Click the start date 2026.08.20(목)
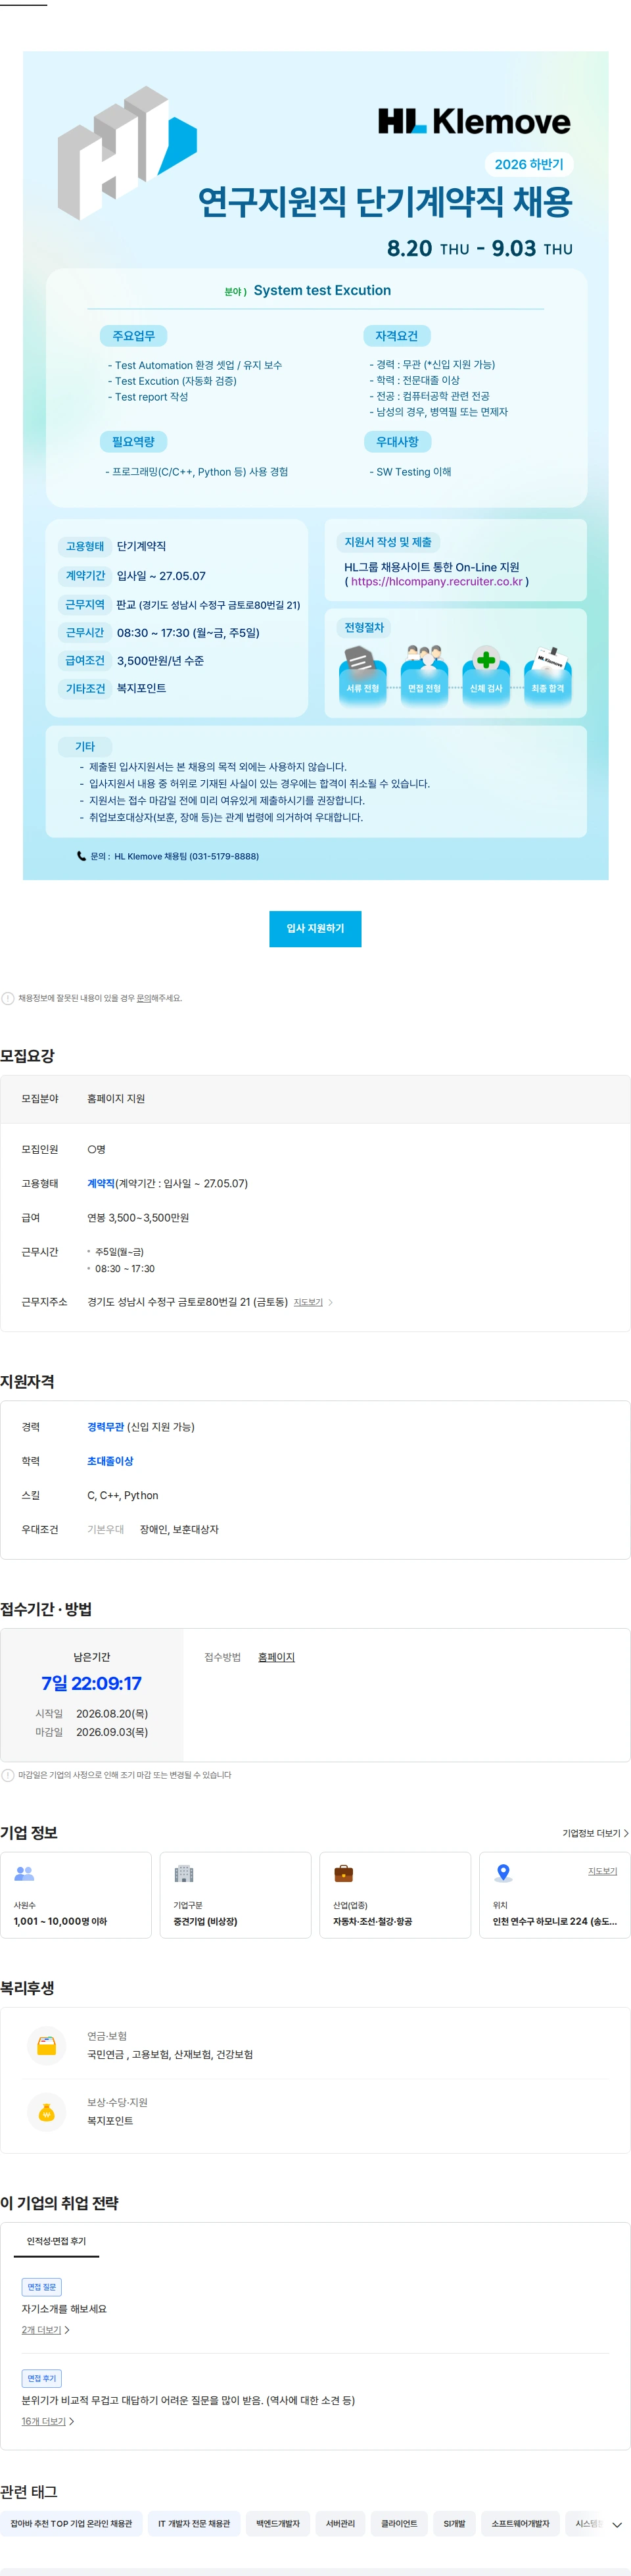This screenshot has height=2576, width=631. tap(112, 1713)
